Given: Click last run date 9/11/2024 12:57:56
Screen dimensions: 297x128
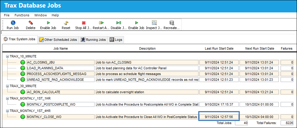Looking at the screenshot, I should [x=219, y=117].
